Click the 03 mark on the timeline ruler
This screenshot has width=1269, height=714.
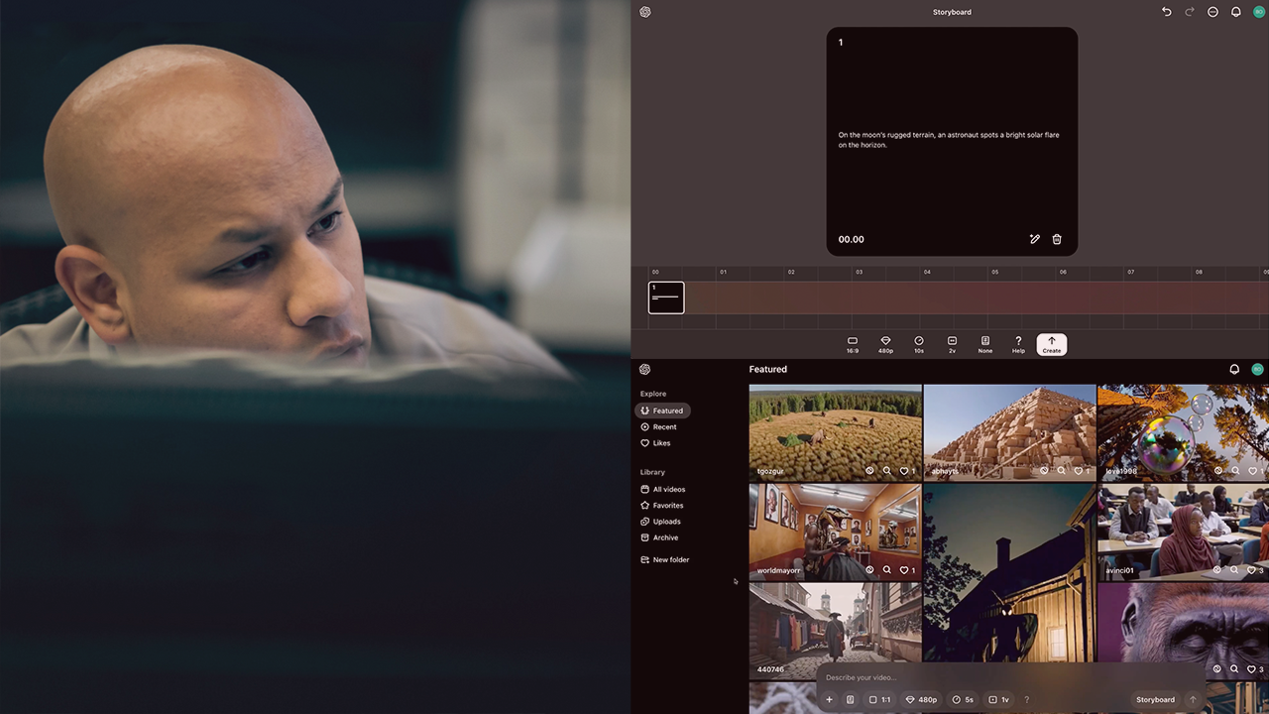(x=859, y=272)
